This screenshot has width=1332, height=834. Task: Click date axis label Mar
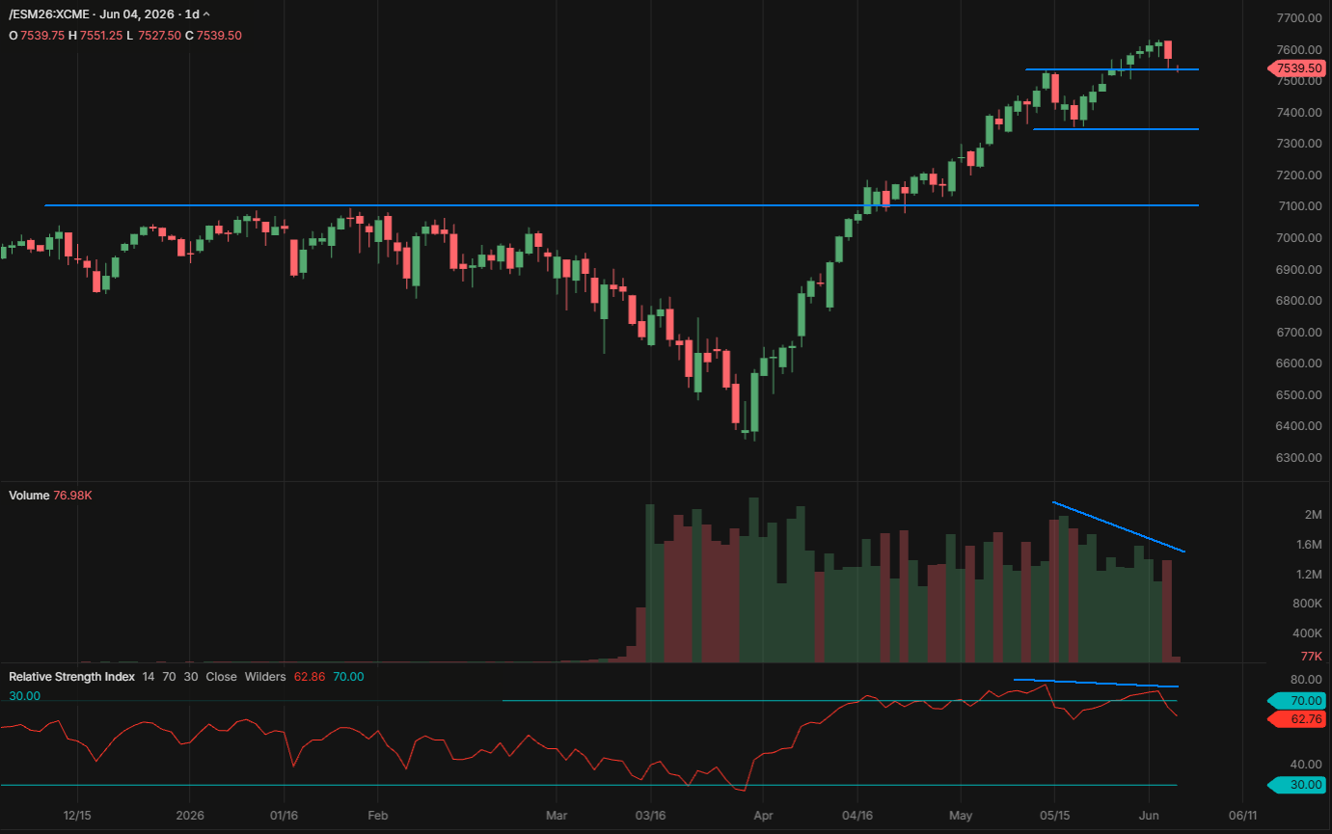[x=557, y=816]
